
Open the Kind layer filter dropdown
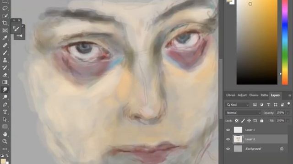pos(237,105)
